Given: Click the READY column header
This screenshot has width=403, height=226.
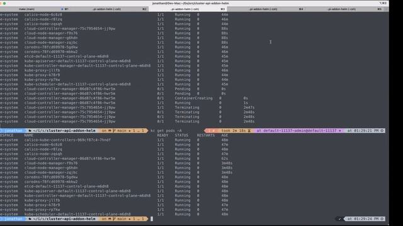Looking at the screenshot, I should tap(162, 136).
